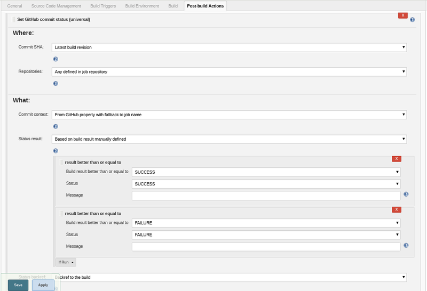Delete the Set GitHub commit status action
Viewport: 427px width, 291px height.
[x=403, y=15]
